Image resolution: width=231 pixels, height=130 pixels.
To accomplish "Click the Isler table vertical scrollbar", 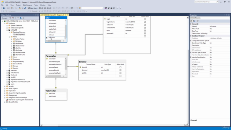I will 66,30.
